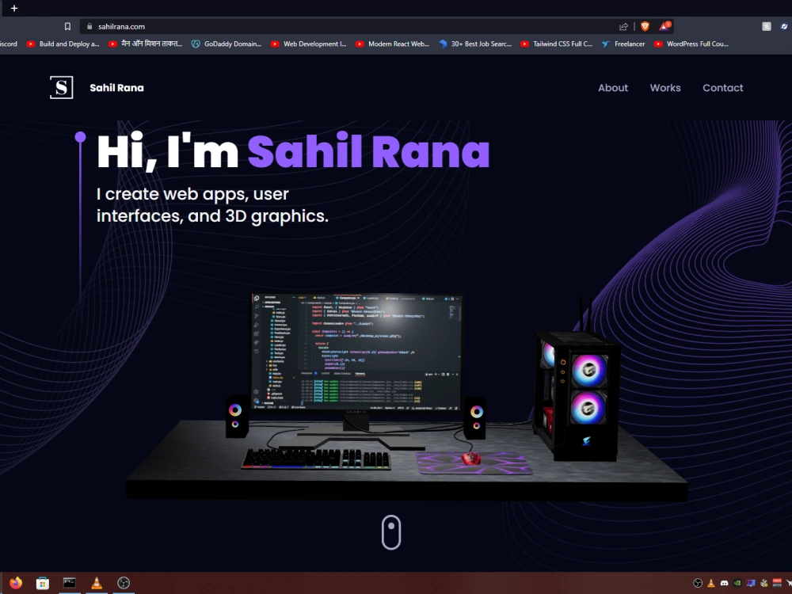Click the 3D keyboard on the desk

point(317,459)
